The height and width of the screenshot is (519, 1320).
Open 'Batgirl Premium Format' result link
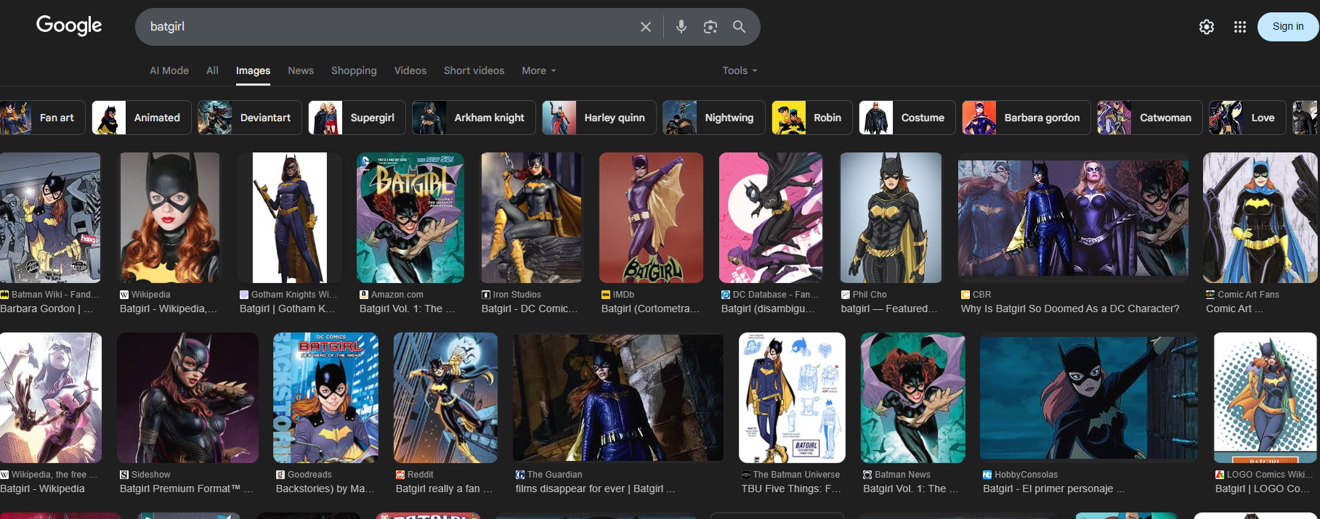(x=187, y=489)
